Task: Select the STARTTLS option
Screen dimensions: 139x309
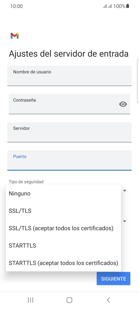Action: point(63,246)
